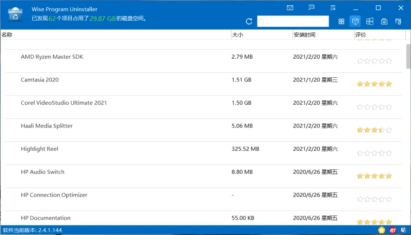Viewport: 411px width, 235px height.
Task: Click the 55.00 KB size cell
Action: click(243, 218)
